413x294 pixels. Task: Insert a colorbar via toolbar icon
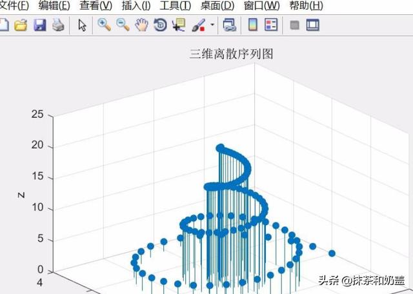click(253, 25)
